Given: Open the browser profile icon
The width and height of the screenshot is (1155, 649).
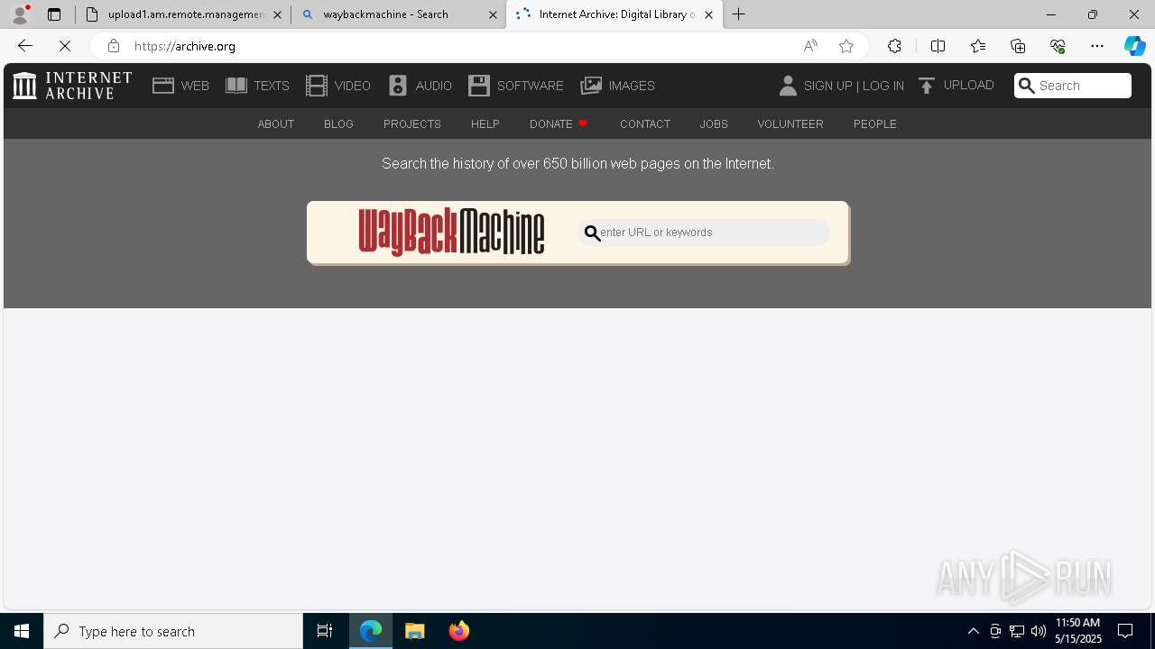Looking at the screenshot, I should coord(20,14).
